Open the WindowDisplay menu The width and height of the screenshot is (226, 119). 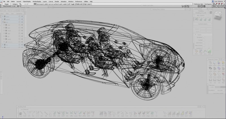[x=37, y=1]
